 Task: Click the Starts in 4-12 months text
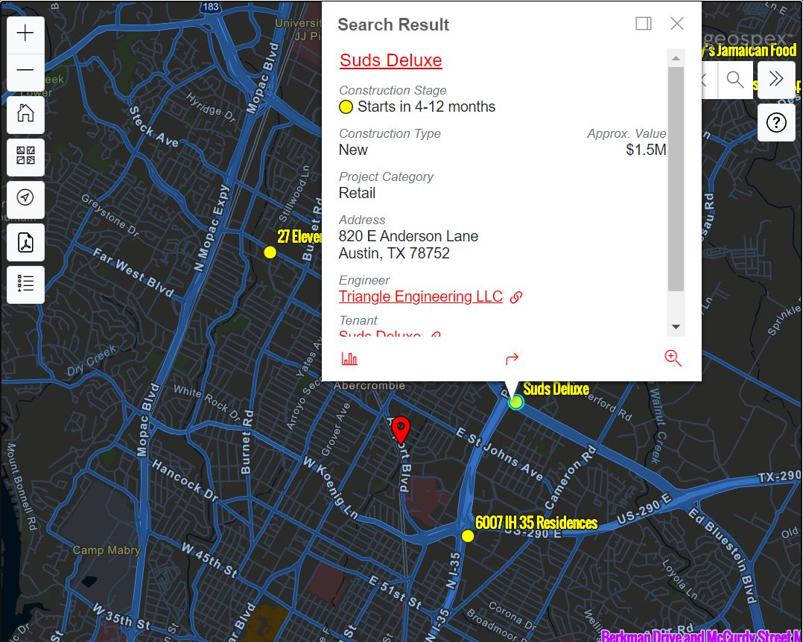[x=427, y=107]
